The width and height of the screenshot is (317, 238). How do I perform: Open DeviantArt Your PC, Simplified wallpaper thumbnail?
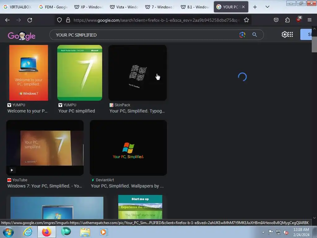click(128, 148)
